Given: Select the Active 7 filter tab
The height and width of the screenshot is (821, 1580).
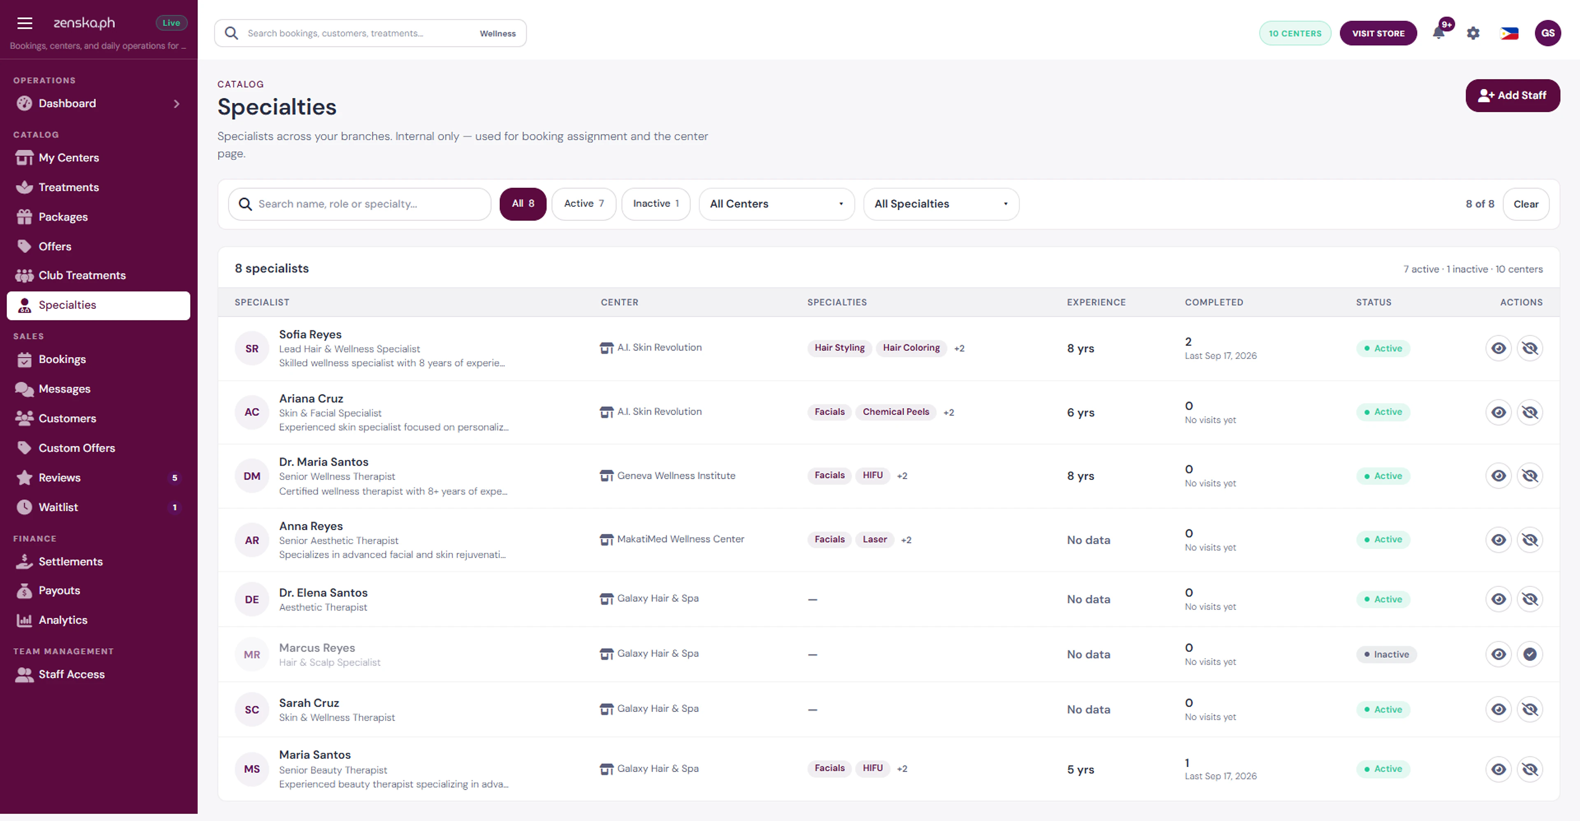Looking at the screenshot, I should click(x=584, y=204).
